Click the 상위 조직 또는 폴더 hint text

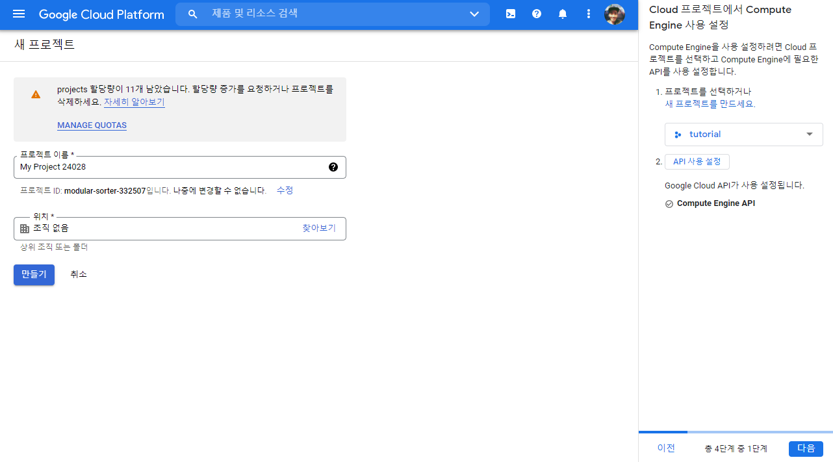click(54, 248)
